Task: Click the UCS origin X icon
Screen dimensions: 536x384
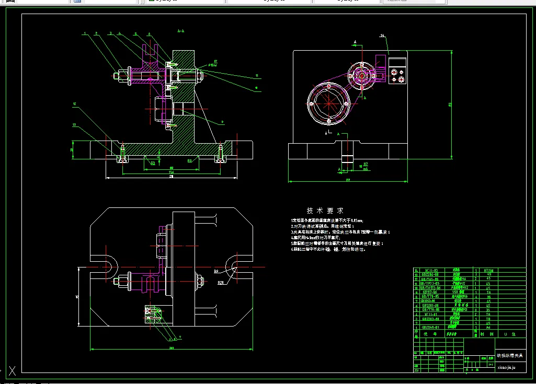Action: (12, 370)
